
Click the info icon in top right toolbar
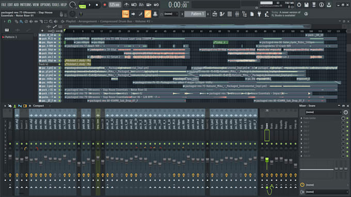322,5
